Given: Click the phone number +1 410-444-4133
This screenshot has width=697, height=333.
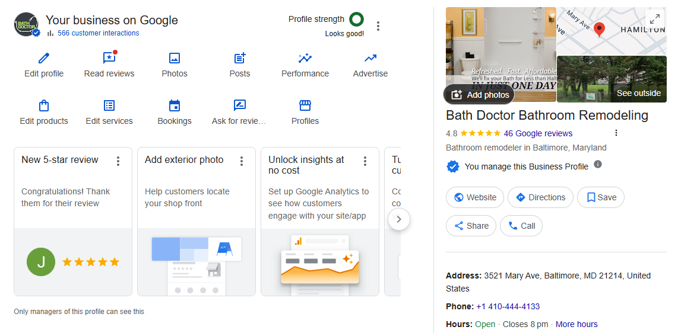Looking at the screenshot, I should 508,306.
